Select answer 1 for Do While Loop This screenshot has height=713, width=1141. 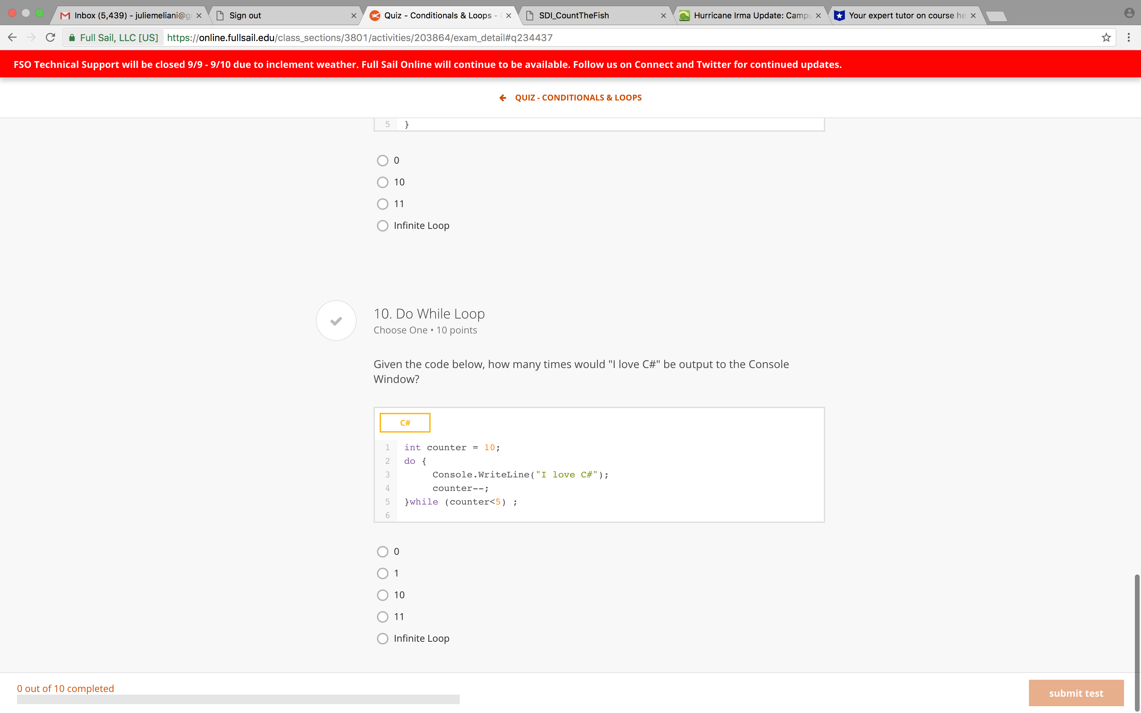click(382, 573)
